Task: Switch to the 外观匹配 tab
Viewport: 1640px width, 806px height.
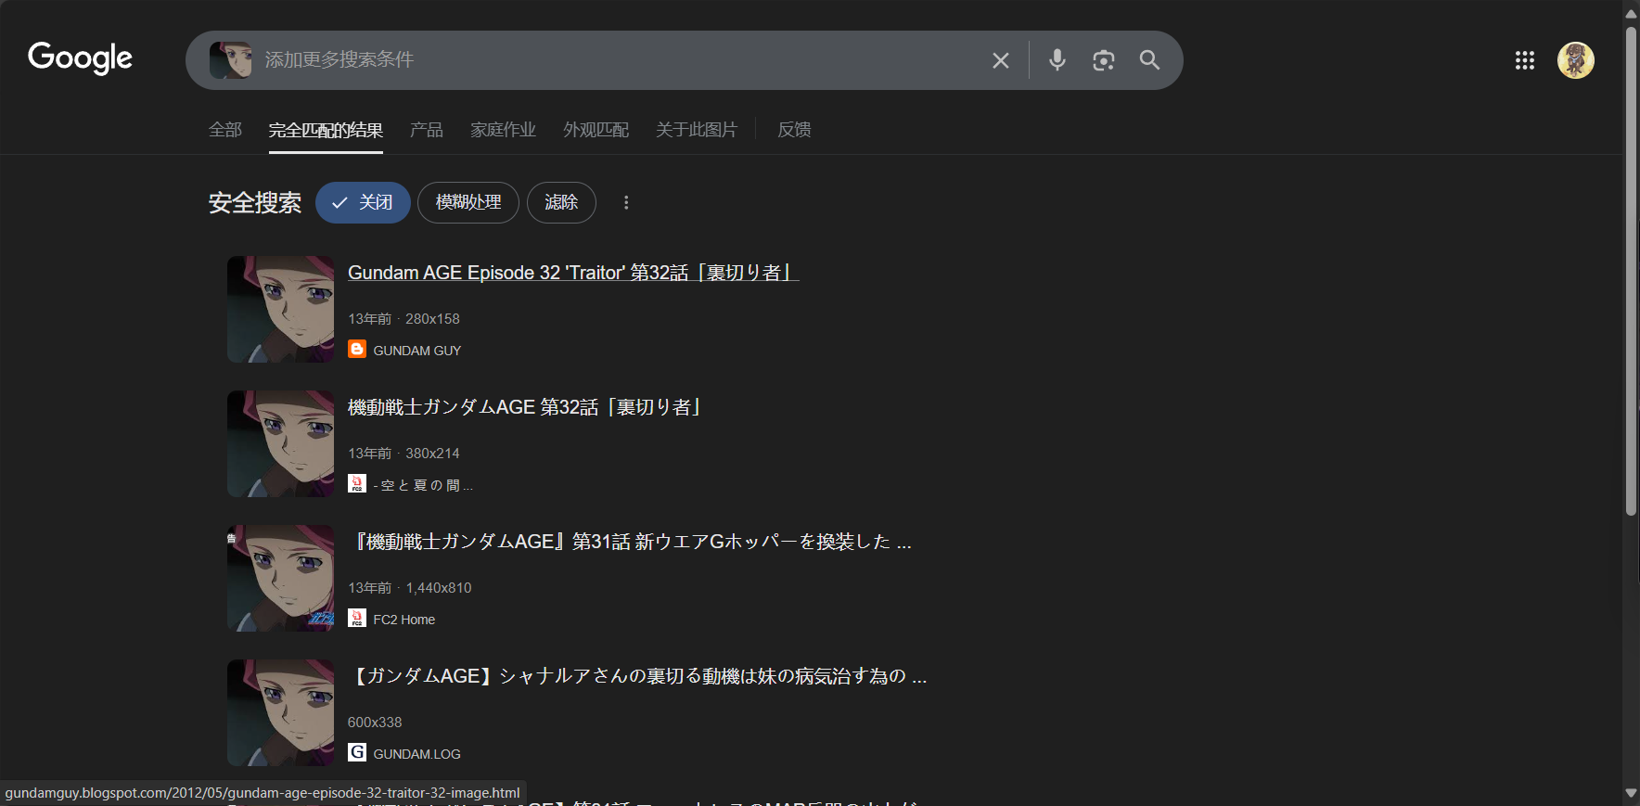Action: pyautogui.click(x=596, y=130)
